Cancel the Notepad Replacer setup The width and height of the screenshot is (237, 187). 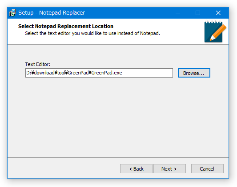pyautogui.click(x=207, y=169)
